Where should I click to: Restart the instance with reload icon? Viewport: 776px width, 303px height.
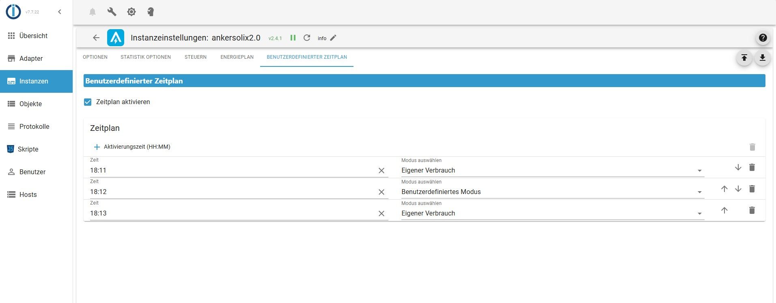coord(307,38)
